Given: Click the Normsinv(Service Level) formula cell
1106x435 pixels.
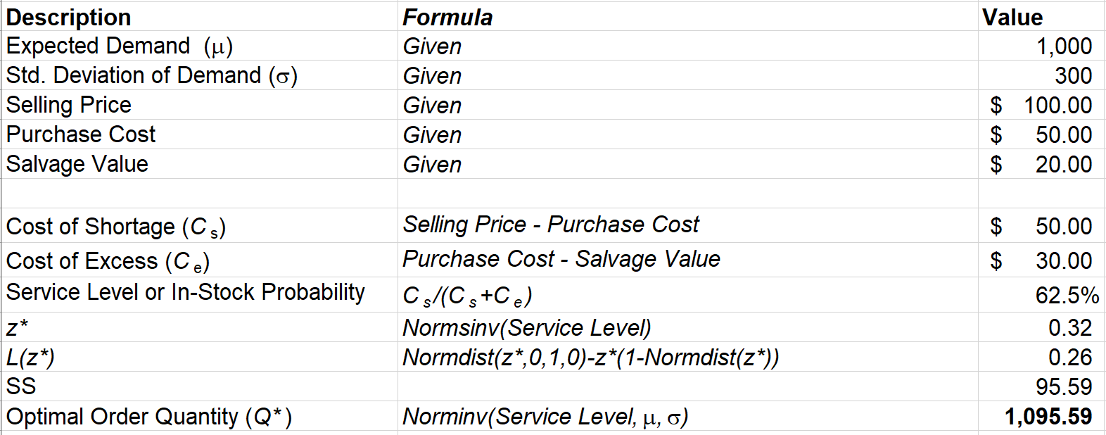Looking at the screenshot, I should 688,327.
